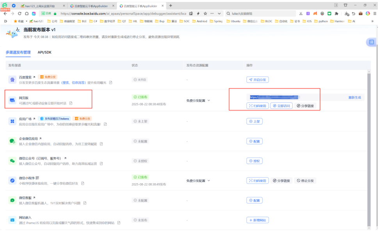Click 分享链接 in the 网页版 row
The height and width of the screenshot is (232, 379).
(305, 106)
